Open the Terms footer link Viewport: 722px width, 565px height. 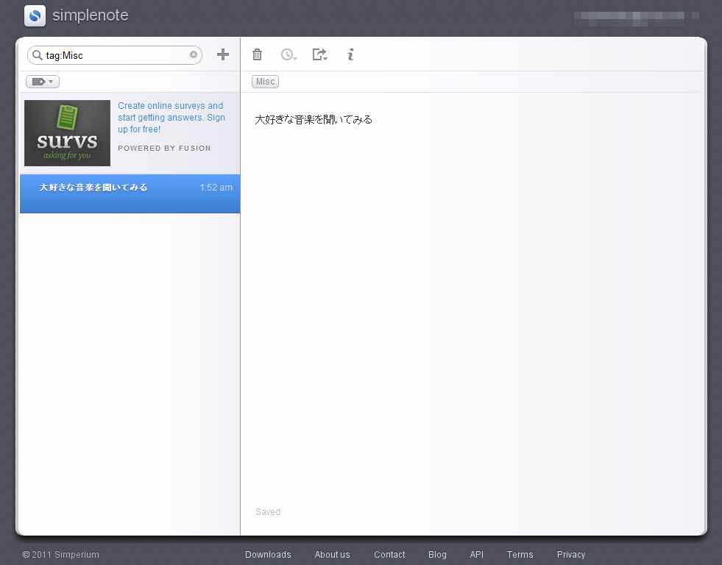click(520, 555)
